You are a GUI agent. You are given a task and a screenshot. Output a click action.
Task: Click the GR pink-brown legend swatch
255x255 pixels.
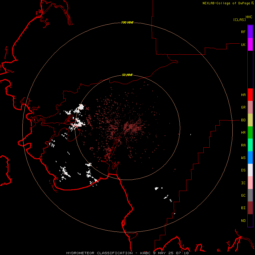[x=250, y=107]
